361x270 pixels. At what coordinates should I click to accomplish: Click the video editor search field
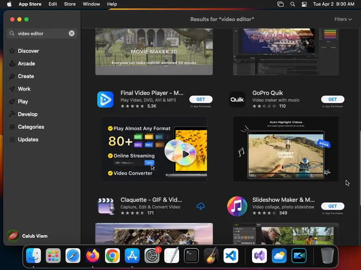pyautogui.click(x=42, y=33)
